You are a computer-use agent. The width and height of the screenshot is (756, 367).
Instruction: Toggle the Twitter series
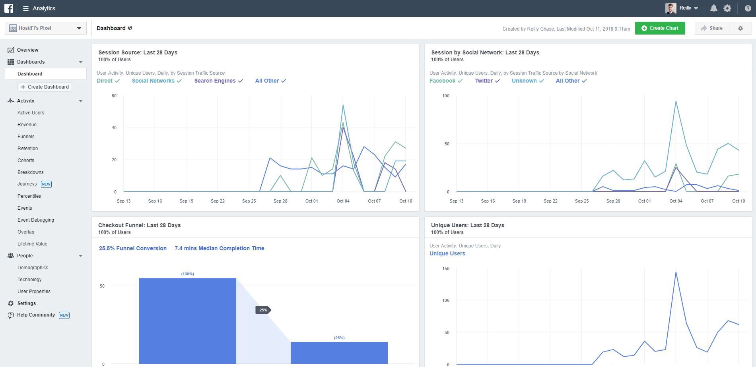(487, 81)
